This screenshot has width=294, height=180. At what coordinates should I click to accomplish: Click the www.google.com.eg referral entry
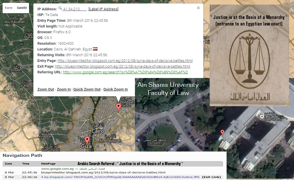73,169
